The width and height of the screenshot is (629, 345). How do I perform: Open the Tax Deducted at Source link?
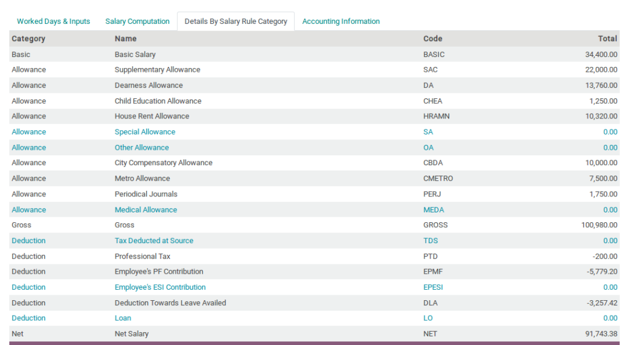[154, 241]
